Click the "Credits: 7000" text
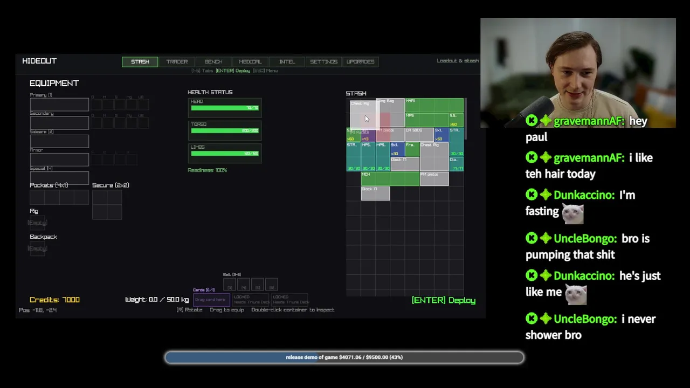 [x=54, y=300]
